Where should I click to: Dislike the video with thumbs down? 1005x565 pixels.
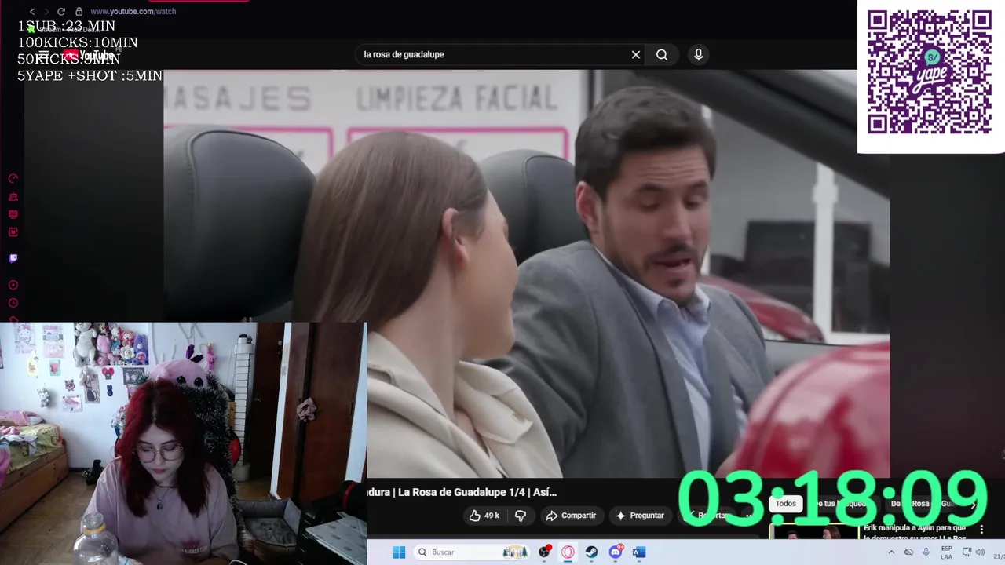click(x=520, y=516)
